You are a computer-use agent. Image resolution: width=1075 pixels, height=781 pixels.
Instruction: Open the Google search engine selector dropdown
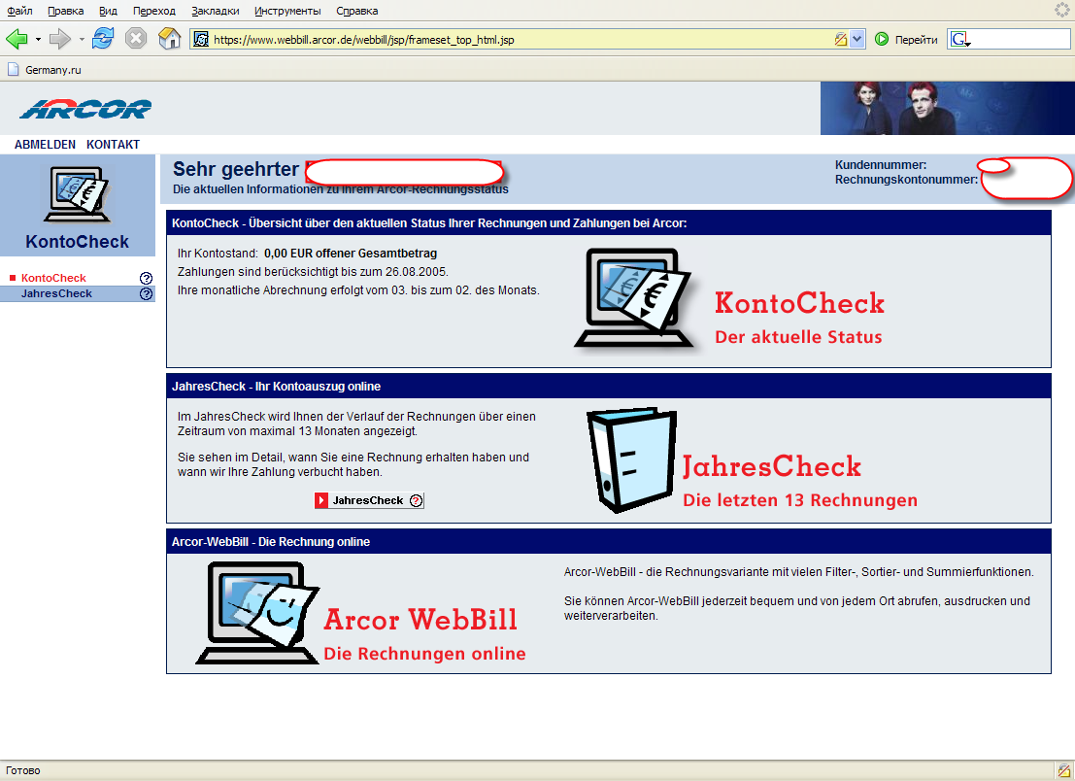click(x=960, y=40)
